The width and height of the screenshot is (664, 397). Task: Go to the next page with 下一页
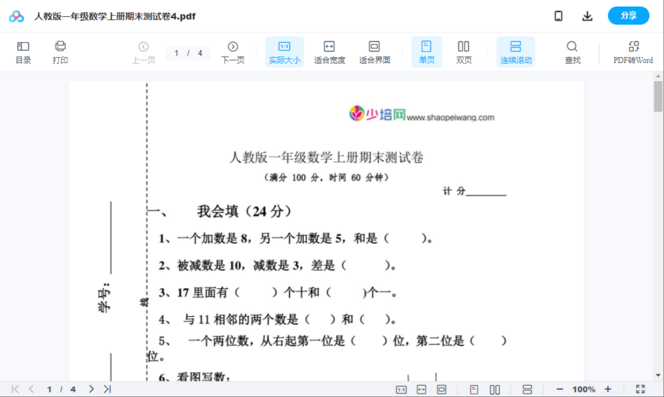click(233, 52)
